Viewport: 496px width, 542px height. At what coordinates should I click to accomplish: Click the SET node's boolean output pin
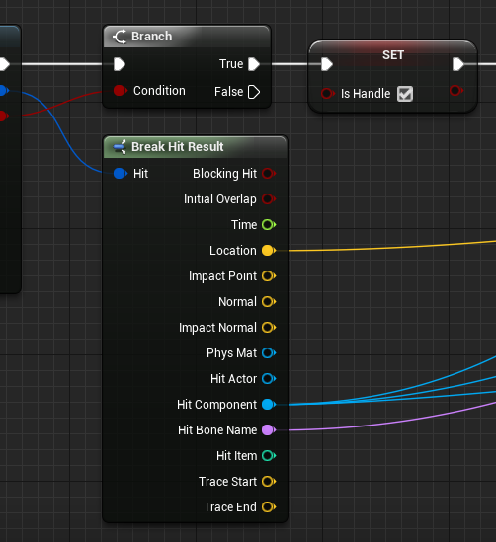click(x=456, y=91)
